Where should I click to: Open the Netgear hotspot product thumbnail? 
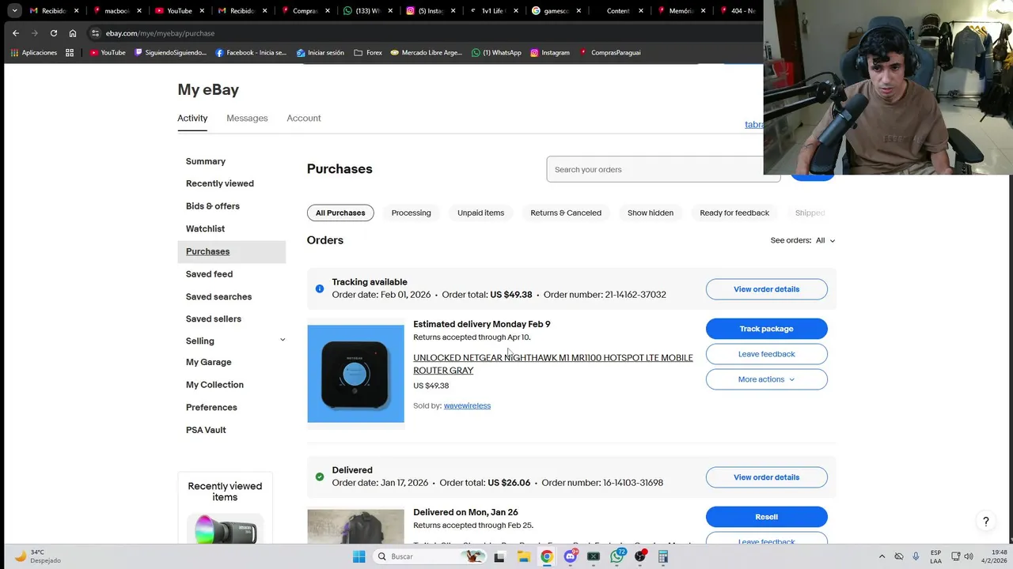coord(355,374)
